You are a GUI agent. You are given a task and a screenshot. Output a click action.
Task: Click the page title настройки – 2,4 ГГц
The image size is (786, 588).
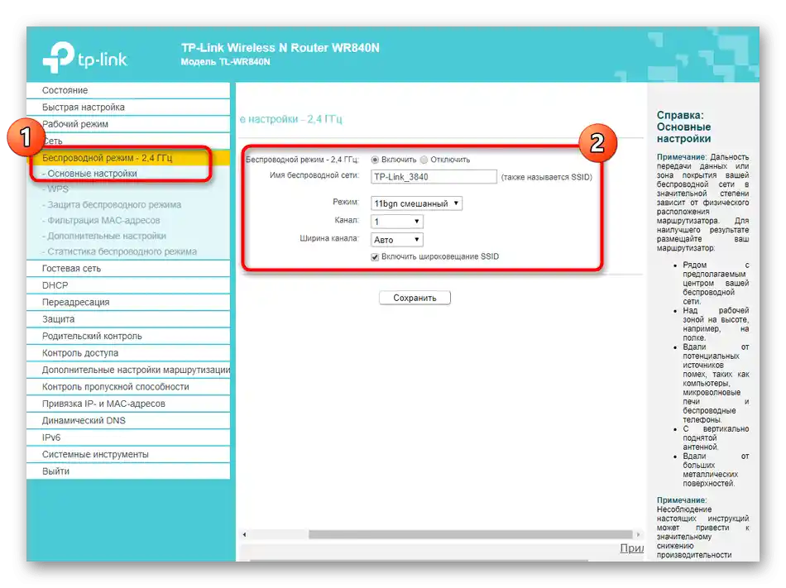[290, 119]
